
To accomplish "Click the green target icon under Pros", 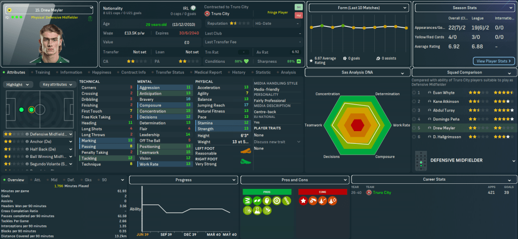I will coord(276,201).
